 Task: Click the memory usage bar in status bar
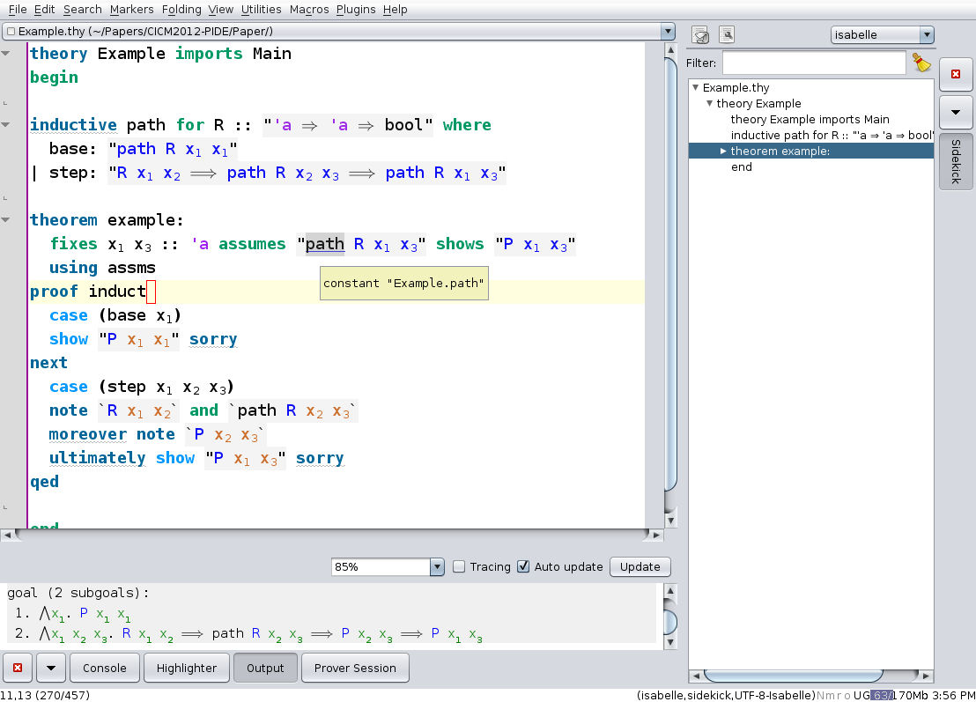[x=897, y=695]
